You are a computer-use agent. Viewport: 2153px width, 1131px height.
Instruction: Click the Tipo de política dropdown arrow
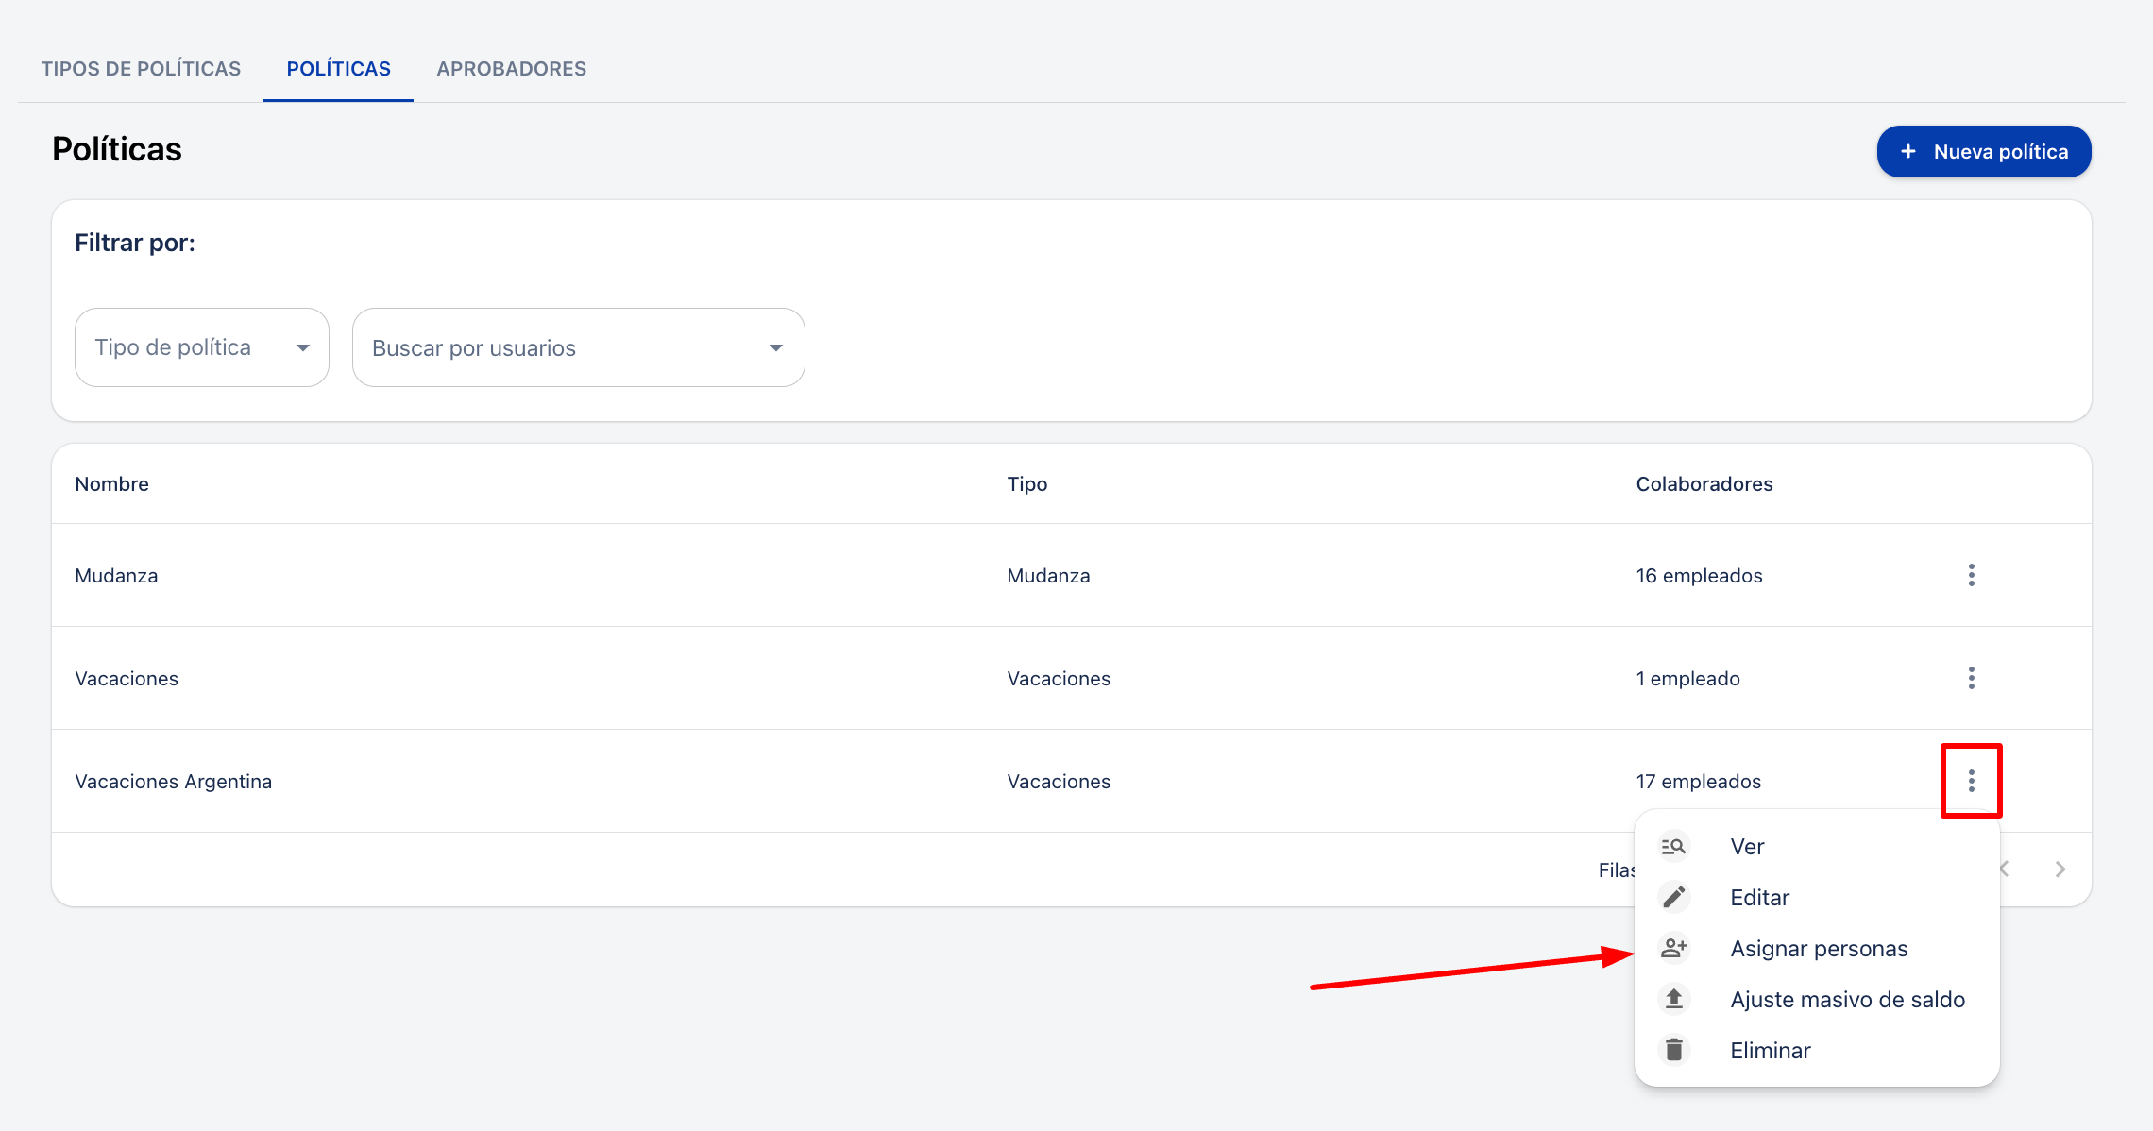302,348
